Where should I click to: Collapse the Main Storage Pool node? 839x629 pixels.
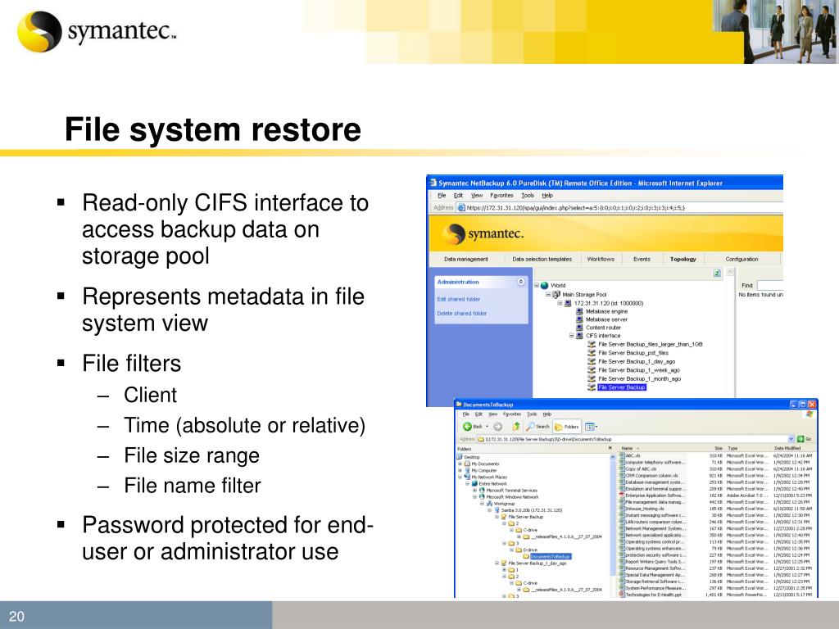(x=548, y=294)
